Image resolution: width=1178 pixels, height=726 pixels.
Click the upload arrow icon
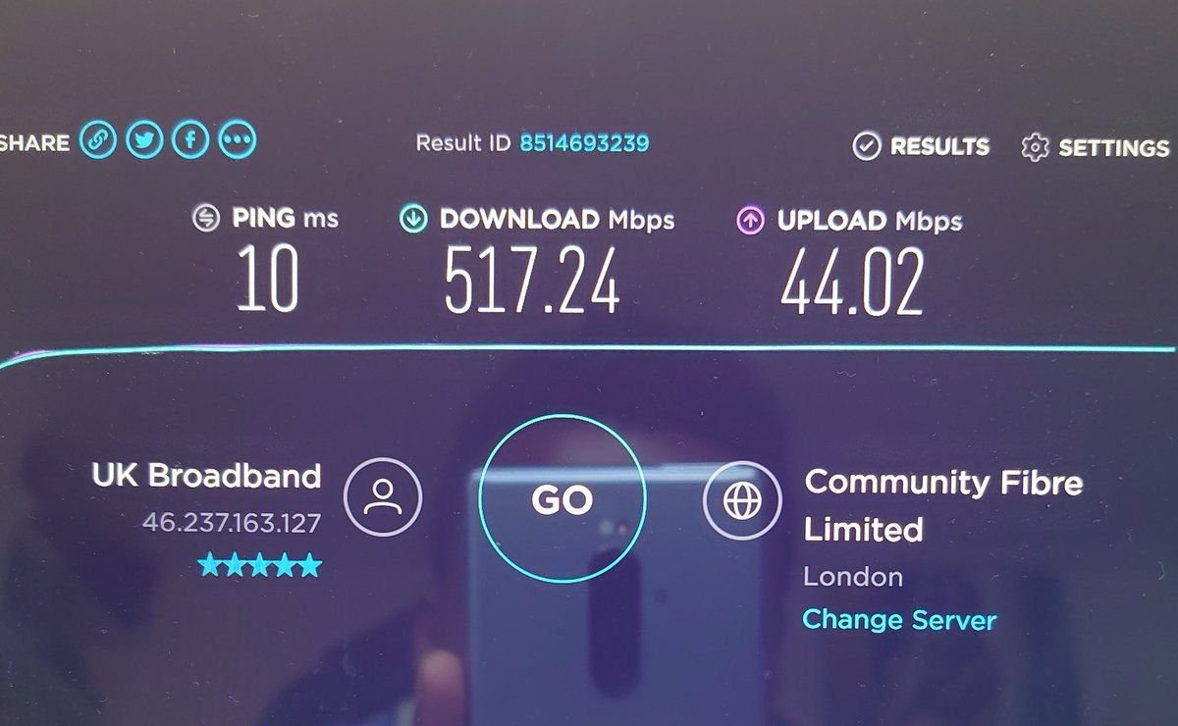tap(750, 220)
